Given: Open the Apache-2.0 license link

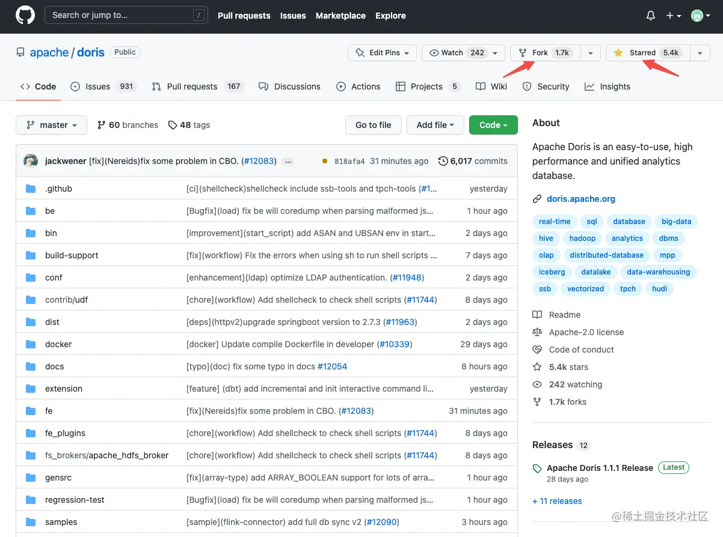Looking at the screenshot, I should click(578, 332).
